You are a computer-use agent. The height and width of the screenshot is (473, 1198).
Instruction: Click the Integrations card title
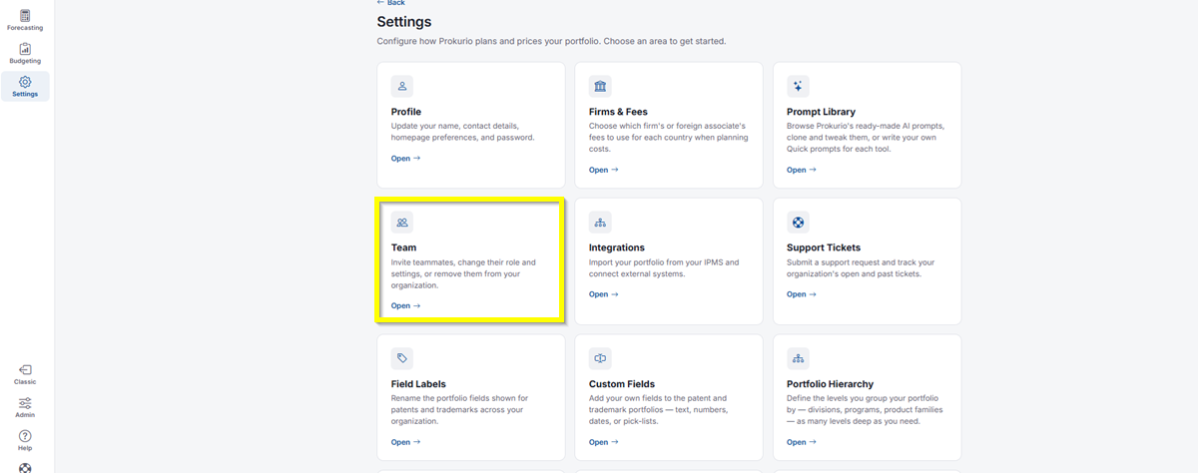click(x=617, y=247)
